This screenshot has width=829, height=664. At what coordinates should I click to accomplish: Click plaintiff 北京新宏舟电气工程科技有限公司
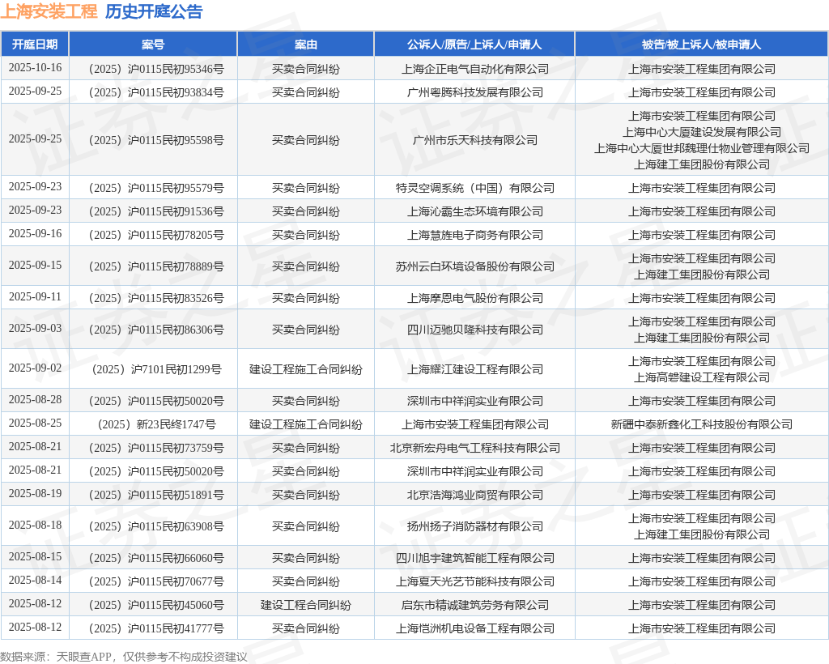[474, 448]
